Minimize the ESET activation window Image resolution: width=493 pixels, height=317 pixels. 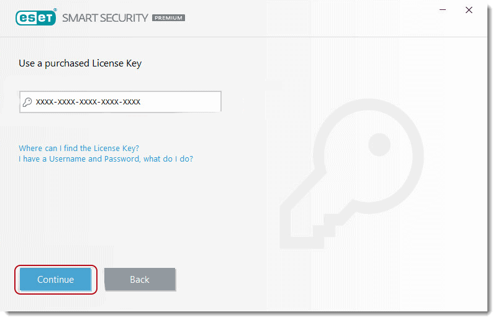click(443, 10)
